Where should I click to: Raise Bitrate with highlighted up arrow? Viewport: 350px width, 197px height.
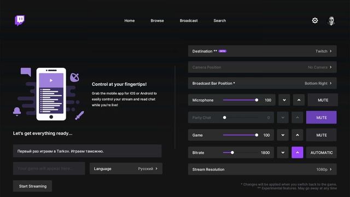coord(297,153)
